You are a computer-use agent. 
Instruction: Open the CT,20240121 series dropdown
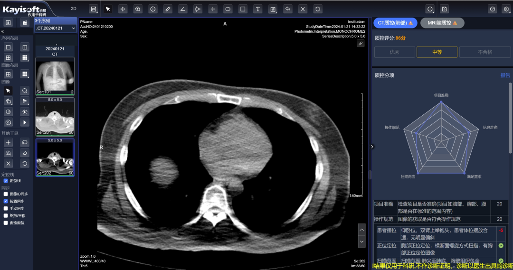pyautogui.click(x=56, y=28)
